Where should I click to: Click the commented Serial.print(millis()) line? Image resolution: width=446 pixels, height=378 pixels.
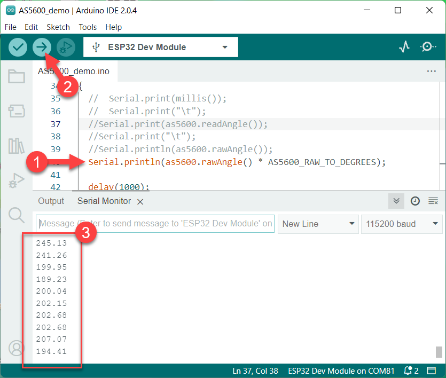tap(157, 99)
